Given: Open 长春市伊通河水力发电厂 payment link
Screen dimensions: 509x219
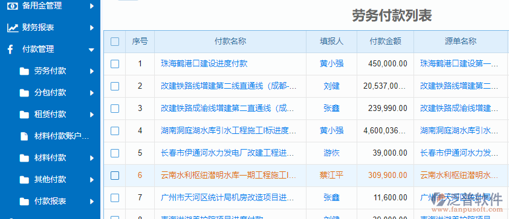Looking at the screenshot, I should click(x=228, y=153).
